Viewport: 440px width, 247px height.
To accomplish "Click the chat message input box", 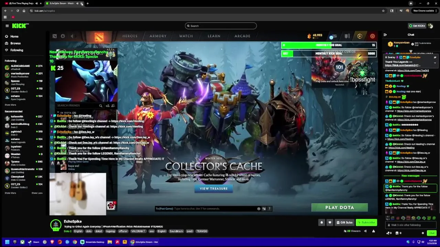I will click(x=411, y=225).
